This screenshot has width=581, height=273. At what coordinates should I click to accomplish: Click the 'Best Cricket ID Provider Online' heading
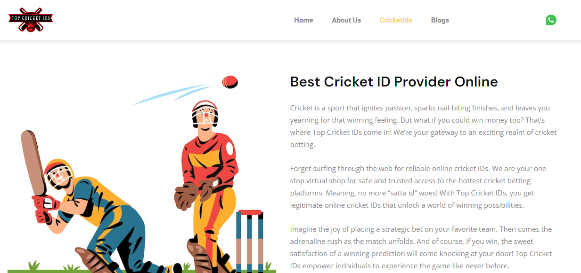394,82
